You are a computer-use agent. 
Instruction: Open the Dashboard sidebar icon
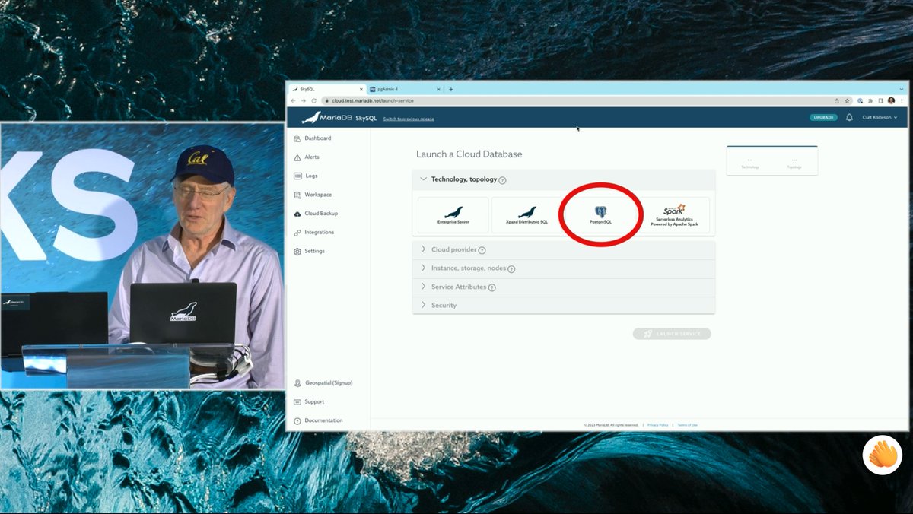pos(297,138)
